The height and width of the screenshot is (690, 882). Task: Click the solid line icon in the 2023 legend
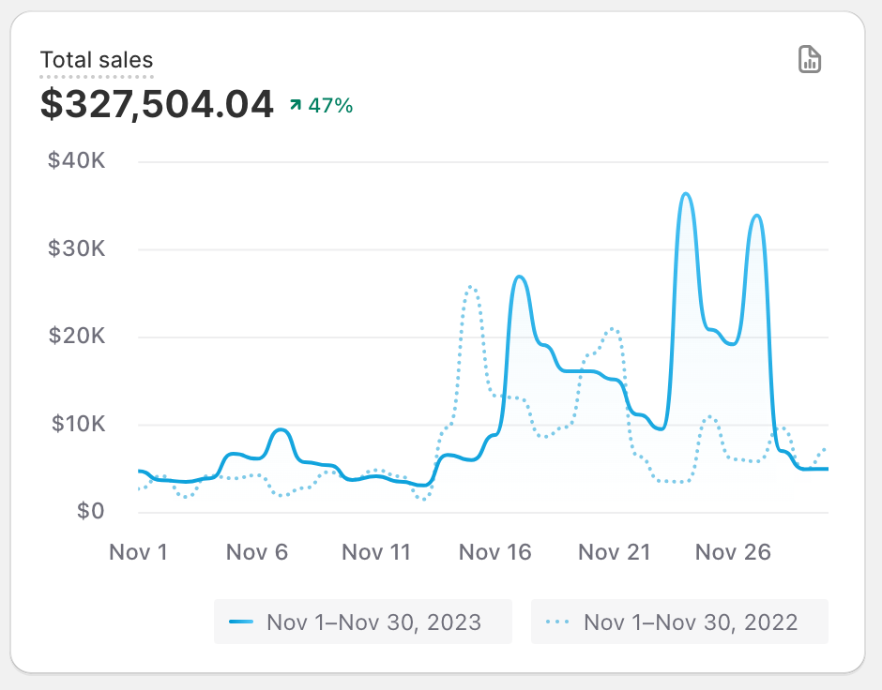238,622
